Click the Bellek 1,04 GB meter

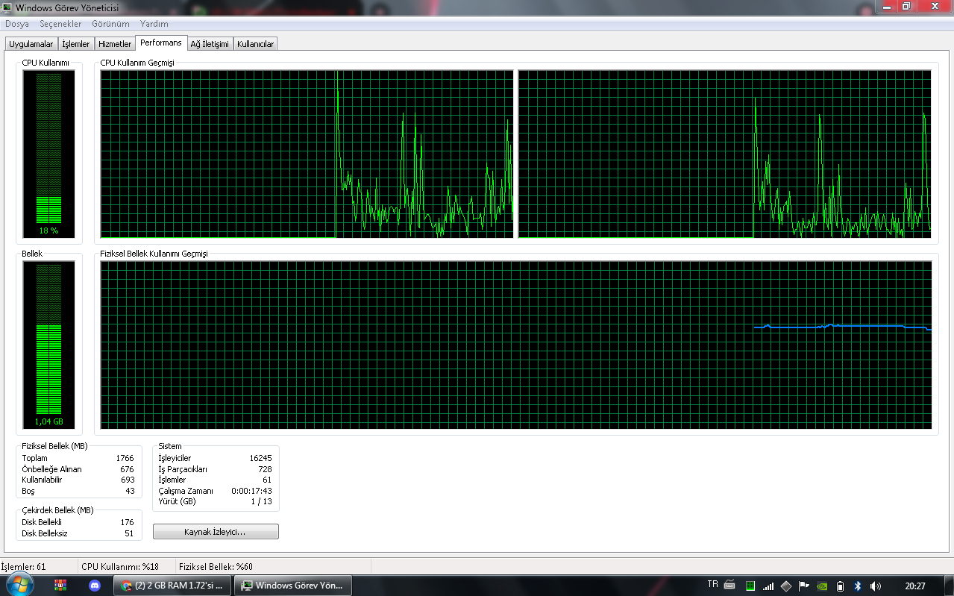48,345
